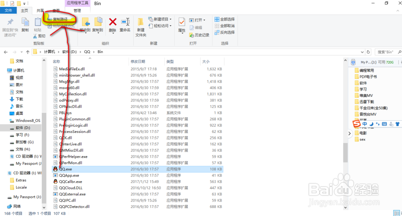Screen dimensions: 402x216
Task: Open recent locations dropdown arrow
Action: click(22, 52)
